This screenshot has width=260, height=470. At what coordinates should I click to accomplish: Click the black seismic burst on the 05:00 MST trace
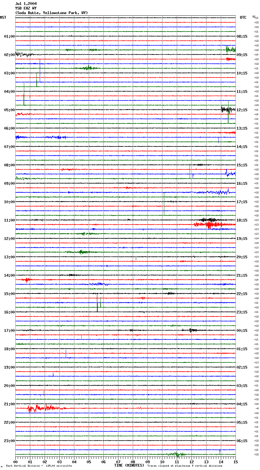[x=228, y=109]
